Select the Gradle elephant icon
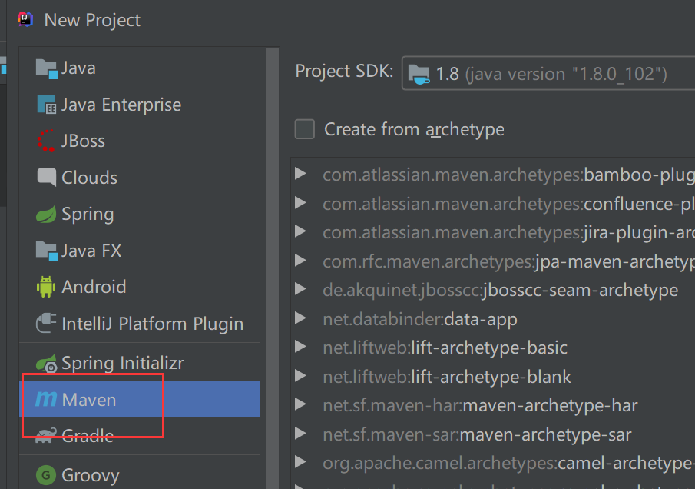695x489 pixels. pos(47,436)
